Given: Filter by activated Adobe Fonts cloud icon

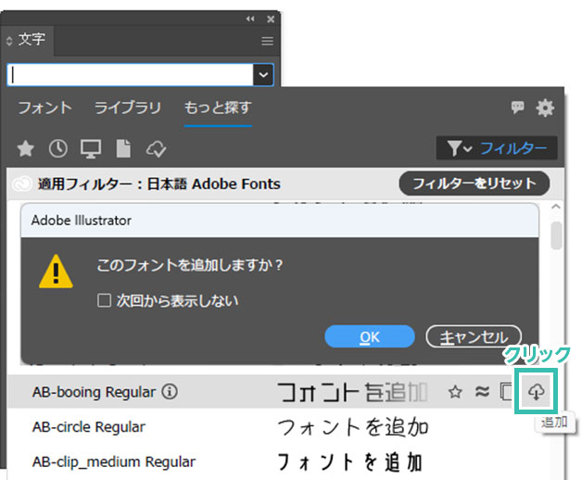Looking at the screenshot, I should tap(155, 147).
